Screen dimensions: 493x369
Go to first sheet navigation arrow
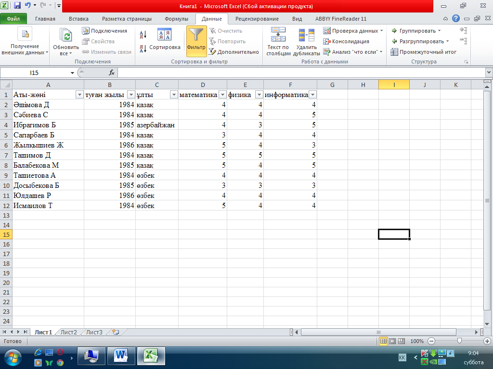(4, 332)
